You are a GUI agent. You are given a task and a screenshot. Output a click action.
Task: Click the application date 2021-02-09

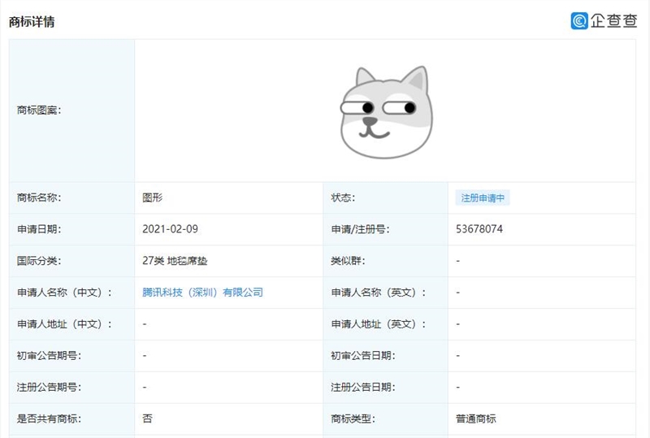tap(170, 229)
